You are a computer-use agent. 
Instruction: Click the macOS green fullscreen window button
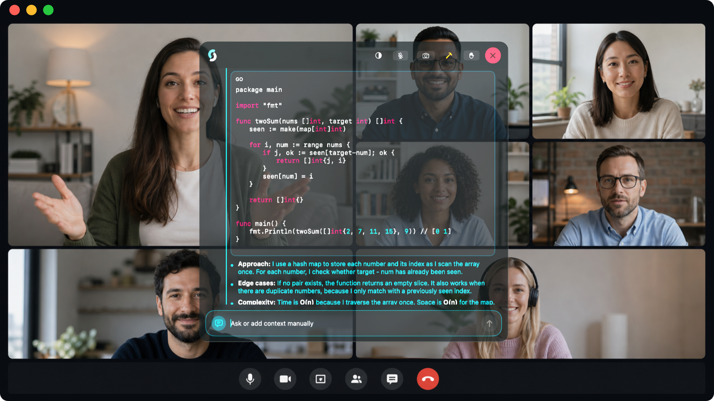click(x=48, y=10)
